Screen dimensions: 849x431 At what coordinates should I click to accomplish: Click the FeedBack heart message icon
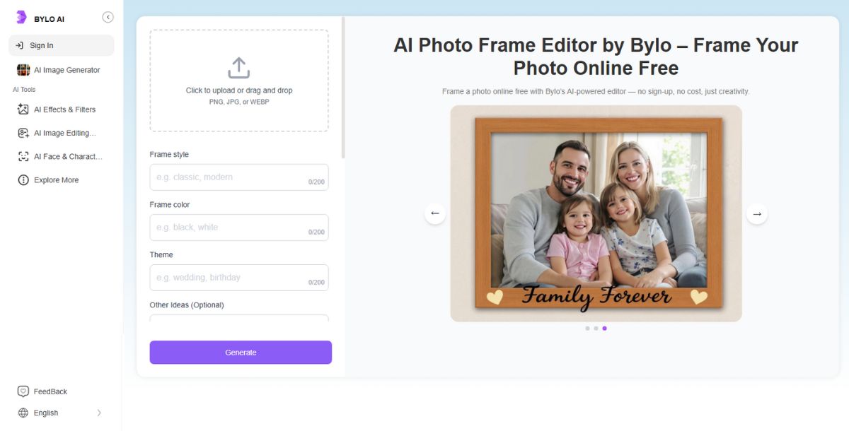[x=23, y=391]
